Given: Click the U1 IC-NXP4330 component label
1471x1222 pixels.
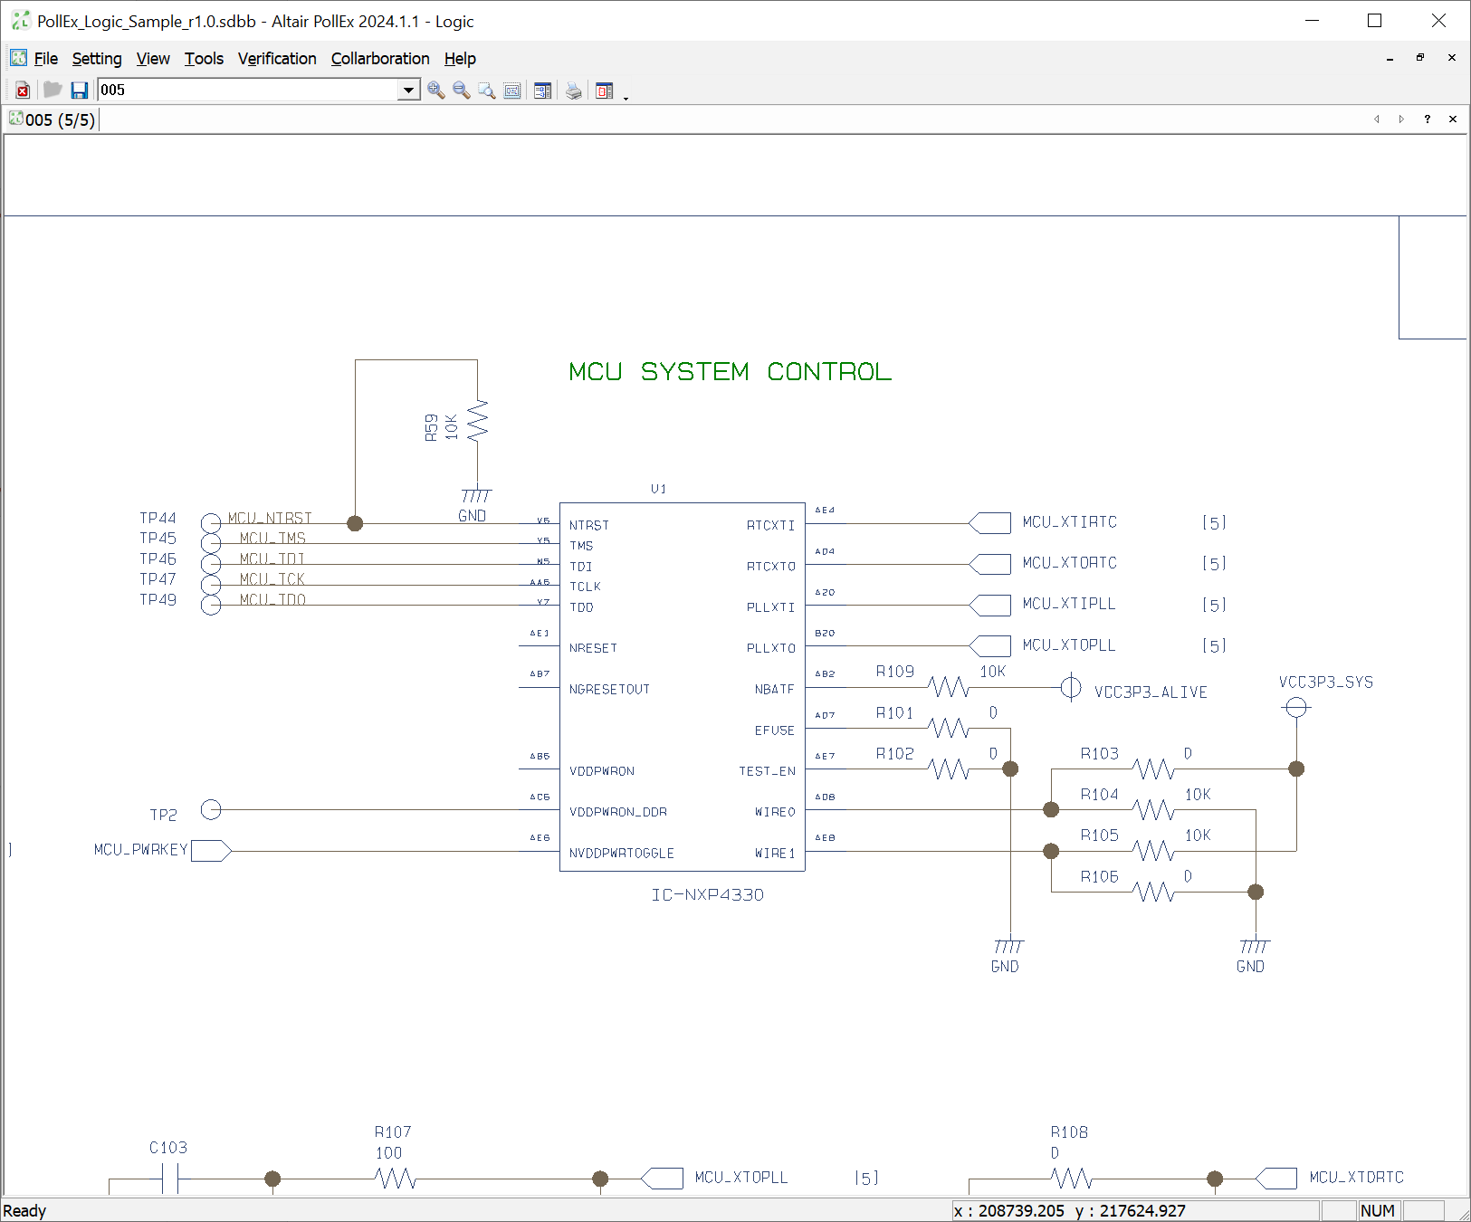Looking at the screenshot, I should pyautogui.click(x=707, y=894).
